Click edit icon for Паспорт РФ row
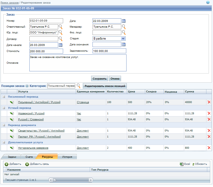Image resolution: width=213 pixels, height=187 pixels. coord(12,136)
